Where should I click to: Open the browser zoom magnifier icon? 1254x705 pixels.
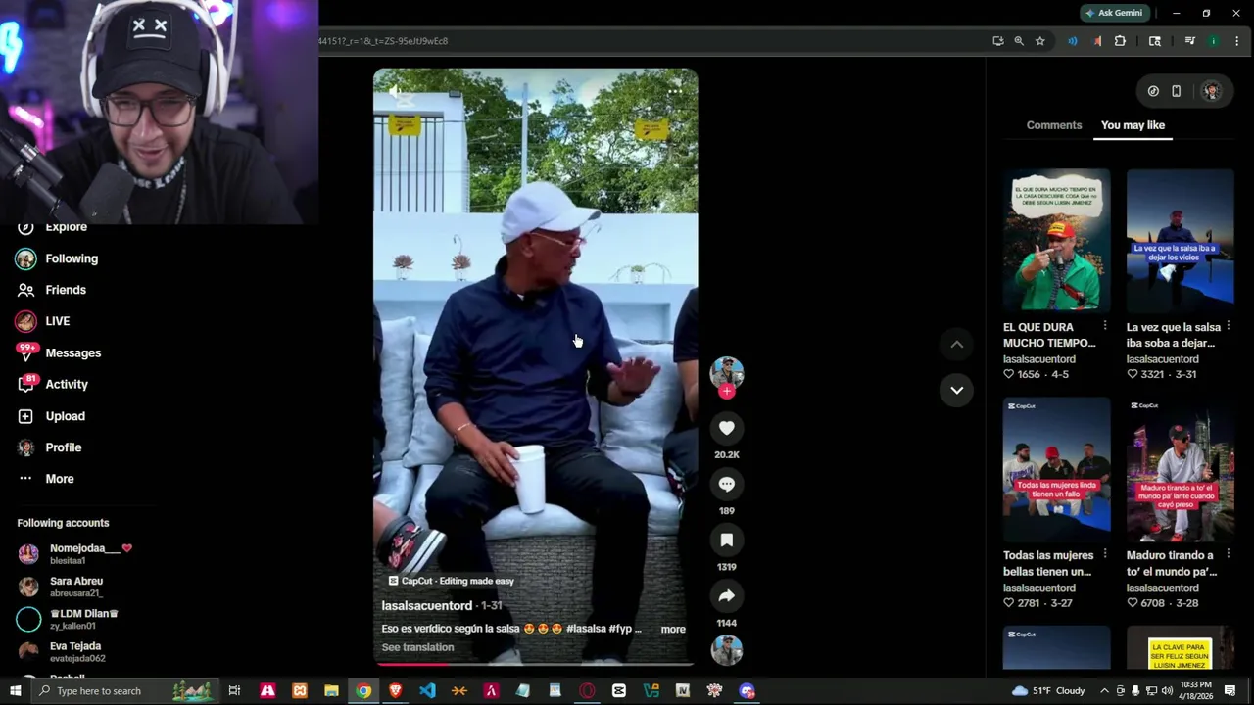pos(1019,41)
